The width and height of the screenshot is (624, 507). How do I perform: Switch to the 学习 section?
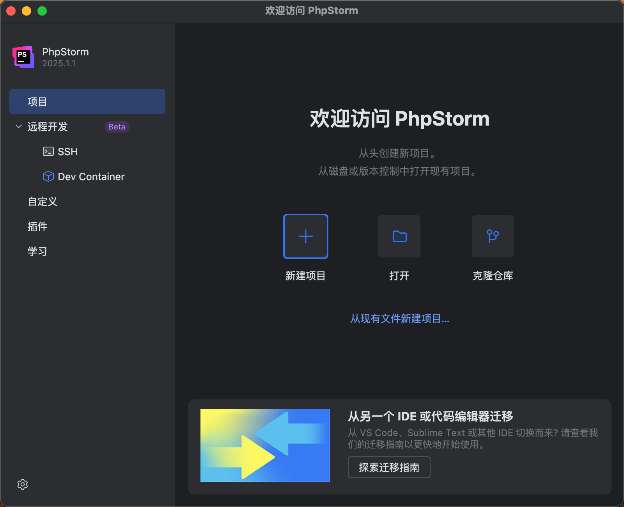pyautogui.click(x=37, y=252)
